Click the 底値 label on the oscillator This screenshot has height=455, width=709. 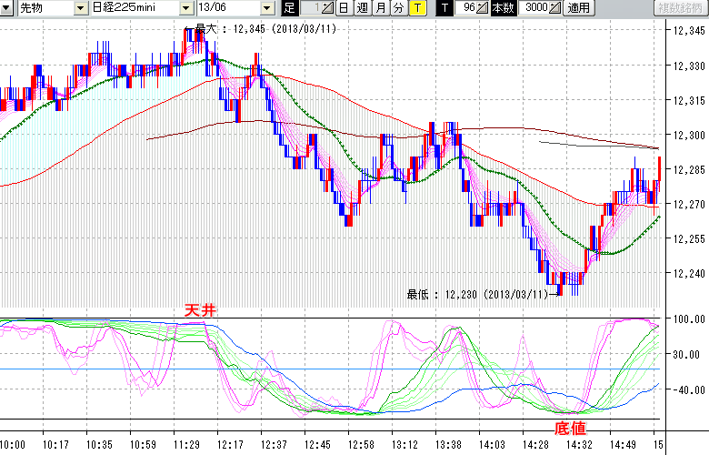coord(567,425)
